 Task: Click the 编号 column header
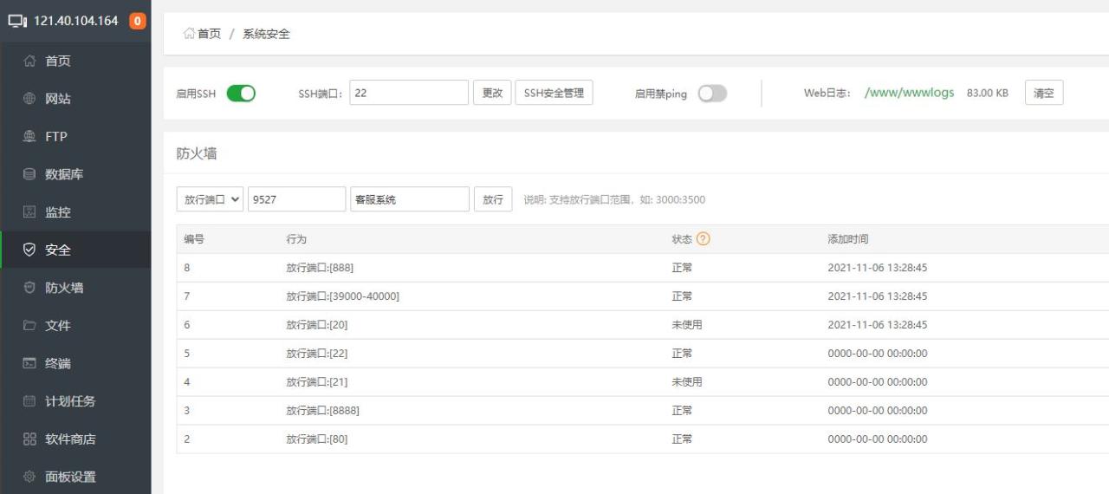(194, 239)
